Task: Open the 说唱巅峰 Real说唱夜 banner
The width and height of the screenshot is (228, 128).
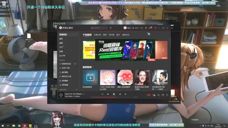Action: click(125, 50)
